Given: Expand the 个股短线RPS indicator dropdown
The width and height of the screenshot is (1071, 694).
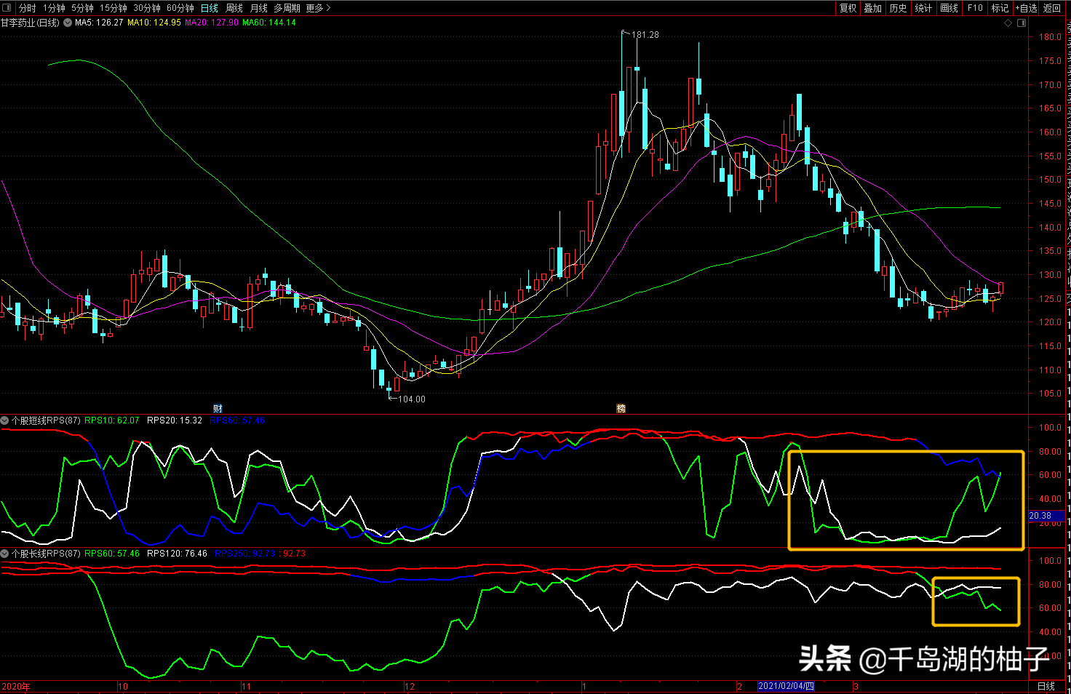Looking at the screenshot, I should [5, 420].
